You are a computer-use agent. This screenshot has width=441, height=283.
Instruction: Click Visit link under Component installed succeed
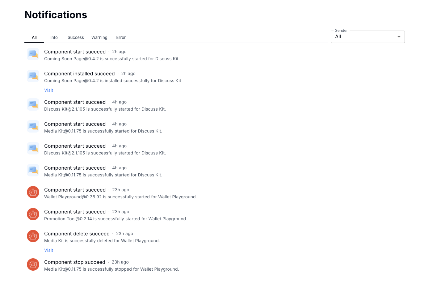click(49, 90)
